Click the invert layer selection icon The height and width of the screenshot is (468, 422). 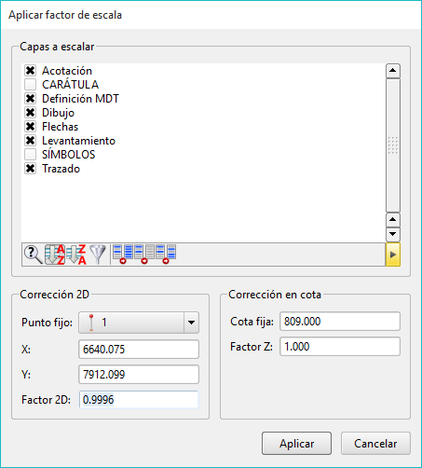click(x=166, y=255)
